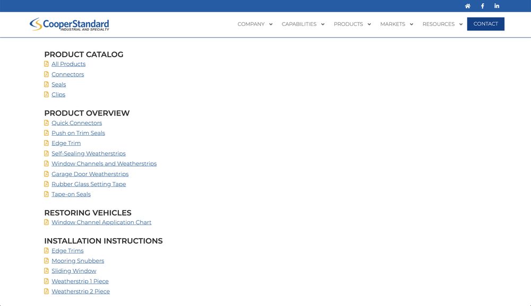Viewport: 531px width, 306px height.
Task: Open the Push on Trim Seals link
Action: (x=78, y=133)
